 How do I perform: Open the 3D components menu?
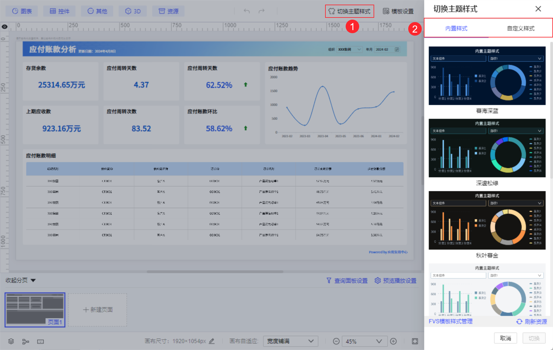132,11
